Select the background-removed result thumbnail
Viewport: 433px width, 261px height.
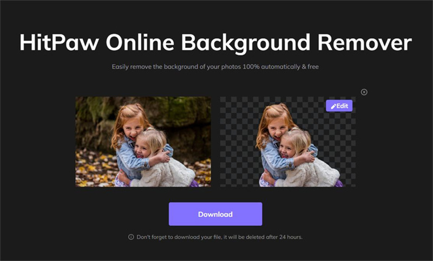coord(287,142)
